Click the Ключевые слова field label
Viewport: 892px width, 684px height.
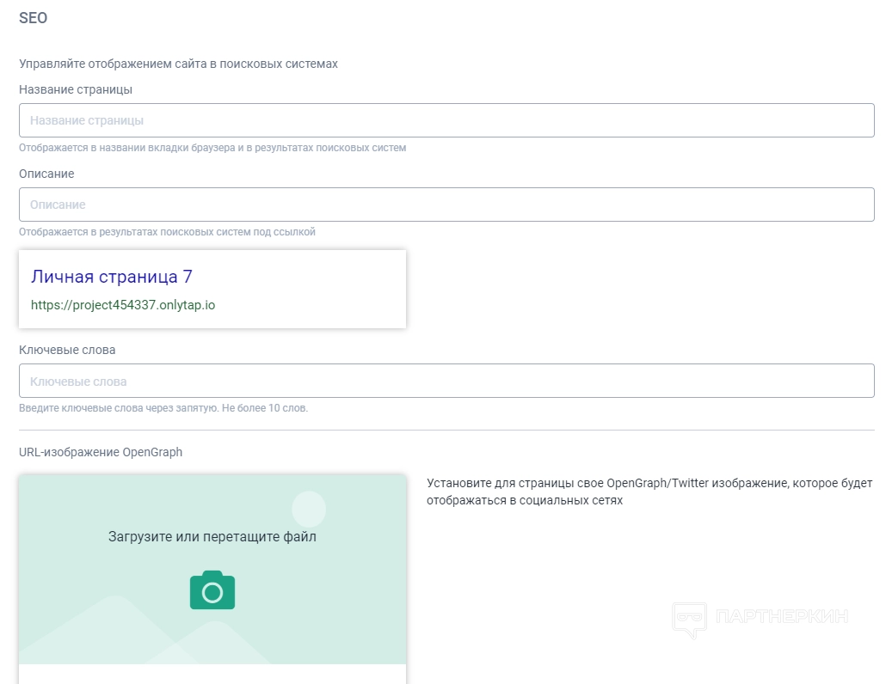(67, 350)
